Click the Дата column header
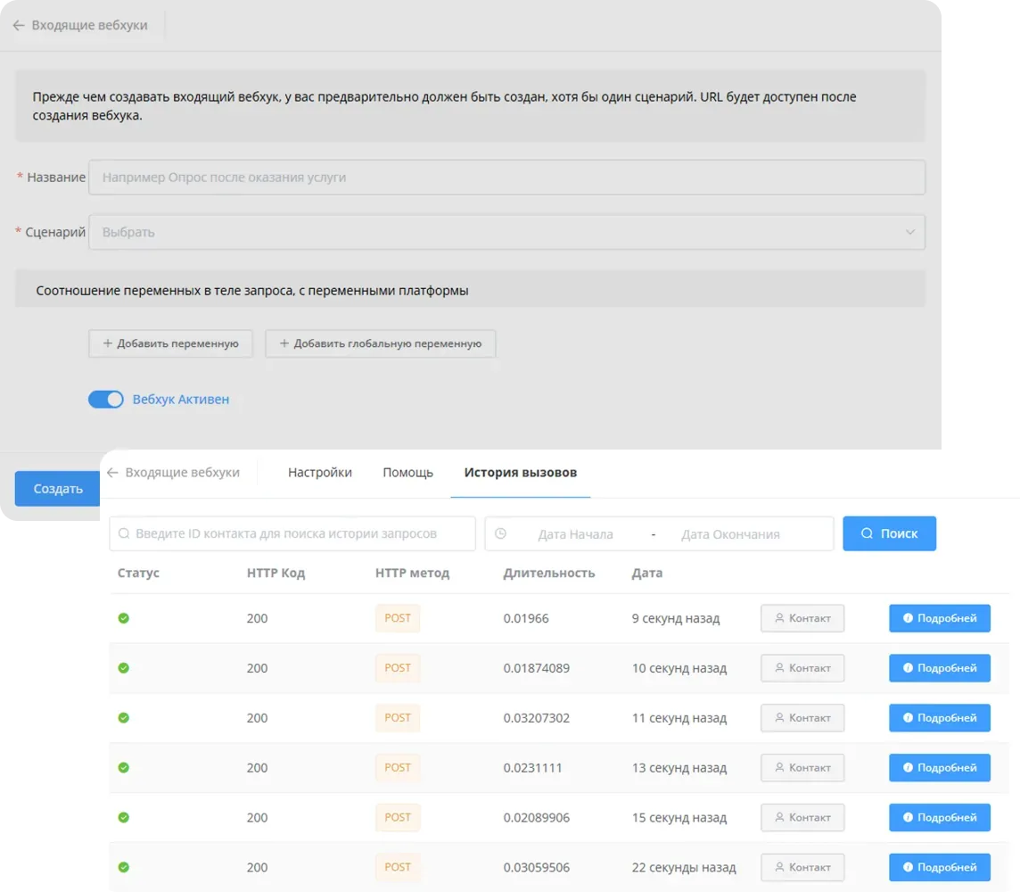Image resolution: width=1020 pixels, height=892 pixels. pyautogui.click(x=647, y=573)
